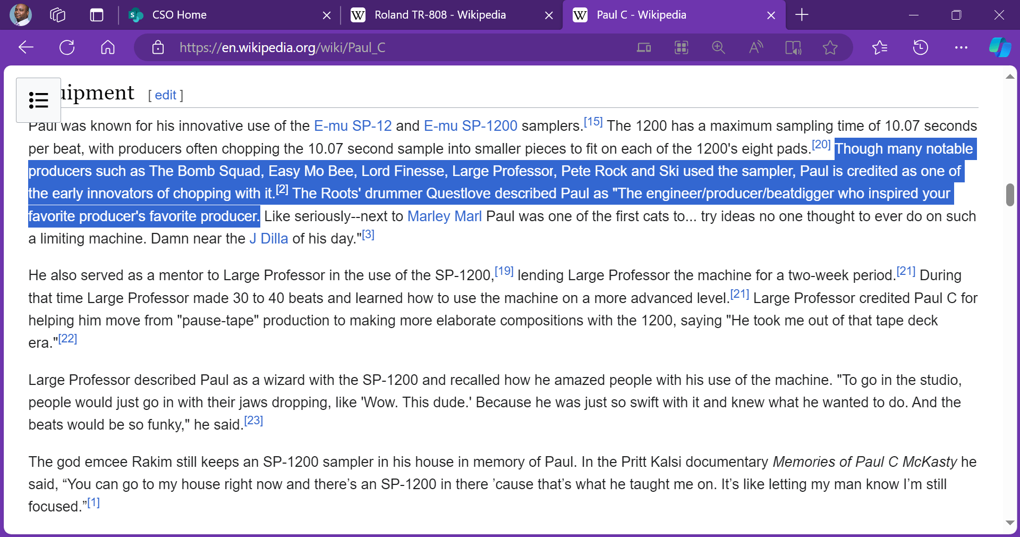Image resolution: width=1020 pixels, height=537 pixels.
Task: Open a new tab with plus button
Action: (x=802, y=15)
